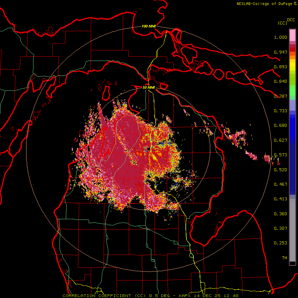Screen dimensions: 298x298
Task: Click the 0.360 legend value
Action: coord(280,214)
